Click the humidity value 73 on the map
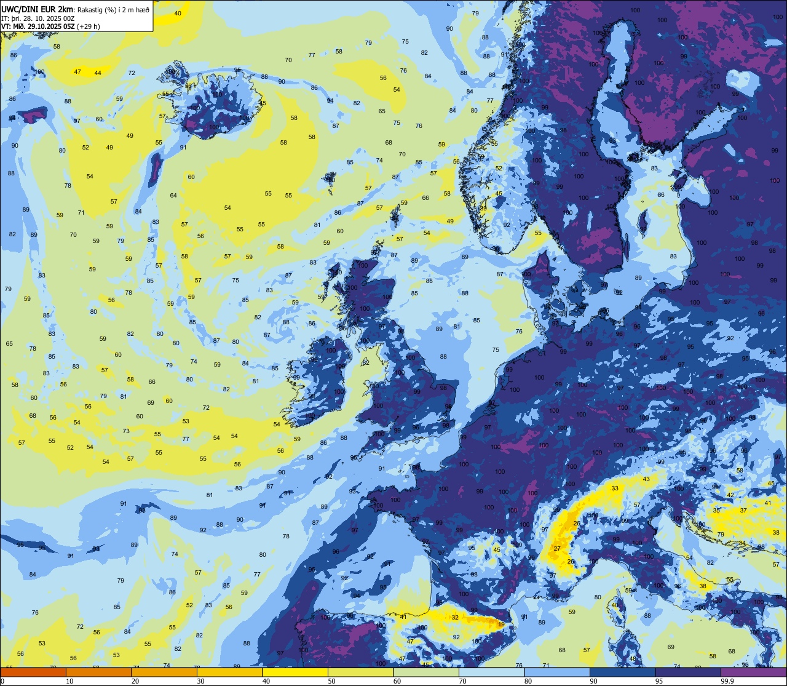Screen dimensions: 787x686 pyautogui.click(x=126, y=431)
